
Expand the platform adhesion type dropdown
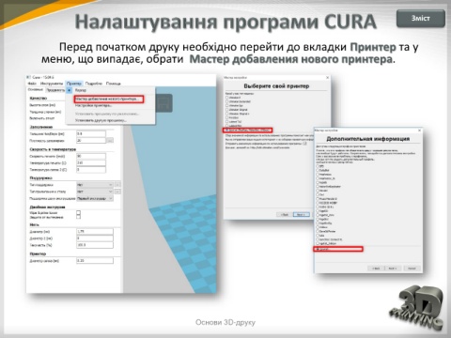tap(95, 192)
